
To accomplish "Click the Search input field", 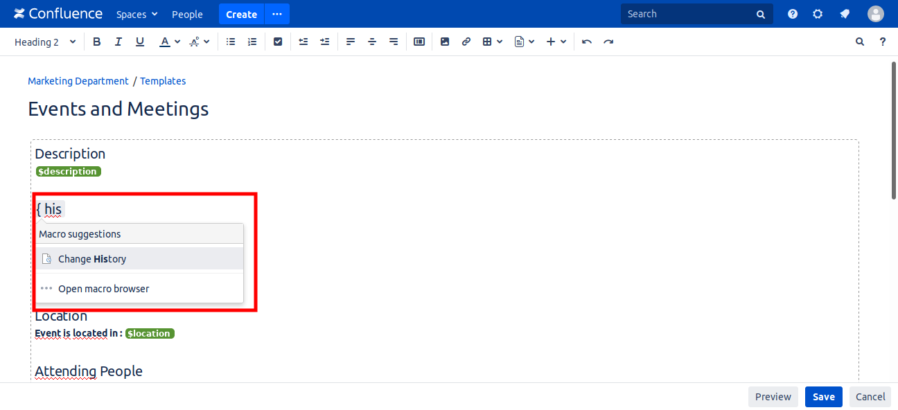I will (689, 14).
